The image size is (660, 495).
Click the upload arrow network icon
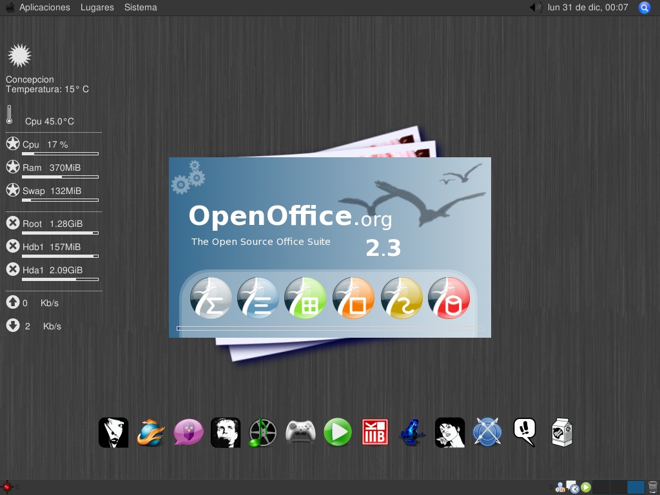13,302
